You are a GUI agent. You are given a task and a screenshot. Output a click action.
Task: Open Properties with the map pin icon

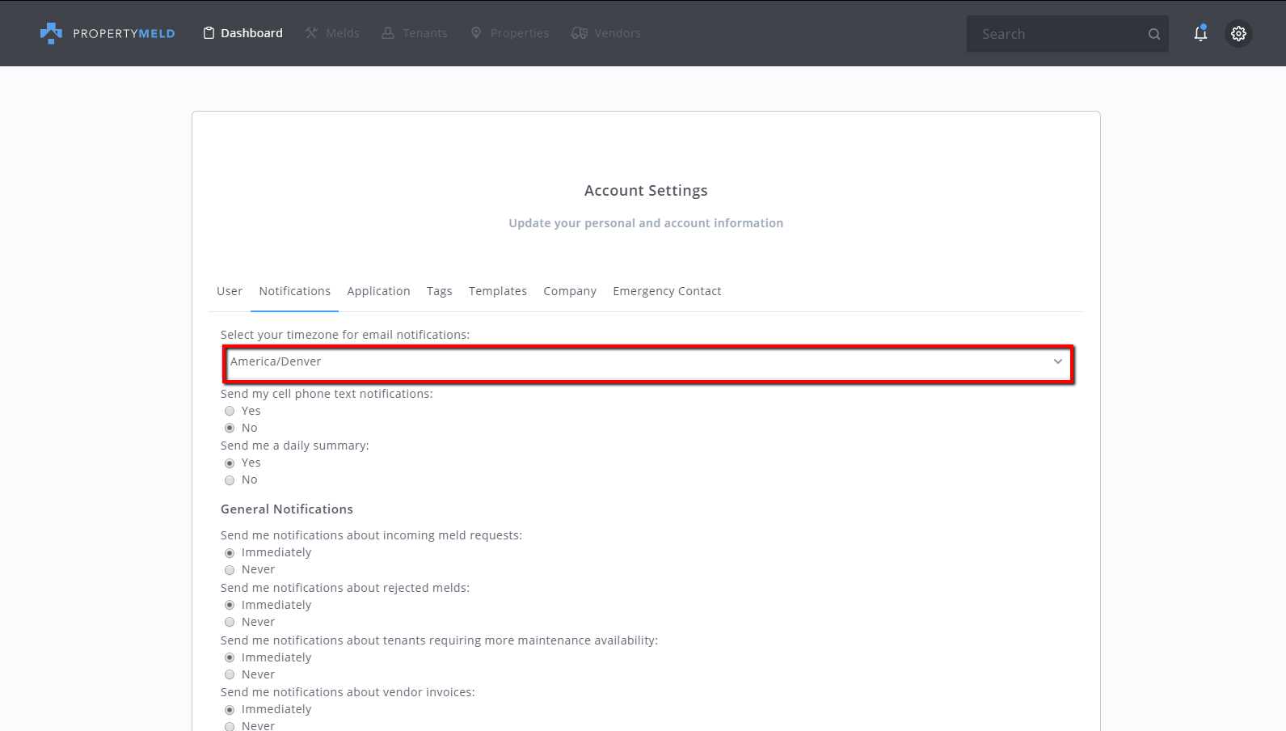[476, 33]
